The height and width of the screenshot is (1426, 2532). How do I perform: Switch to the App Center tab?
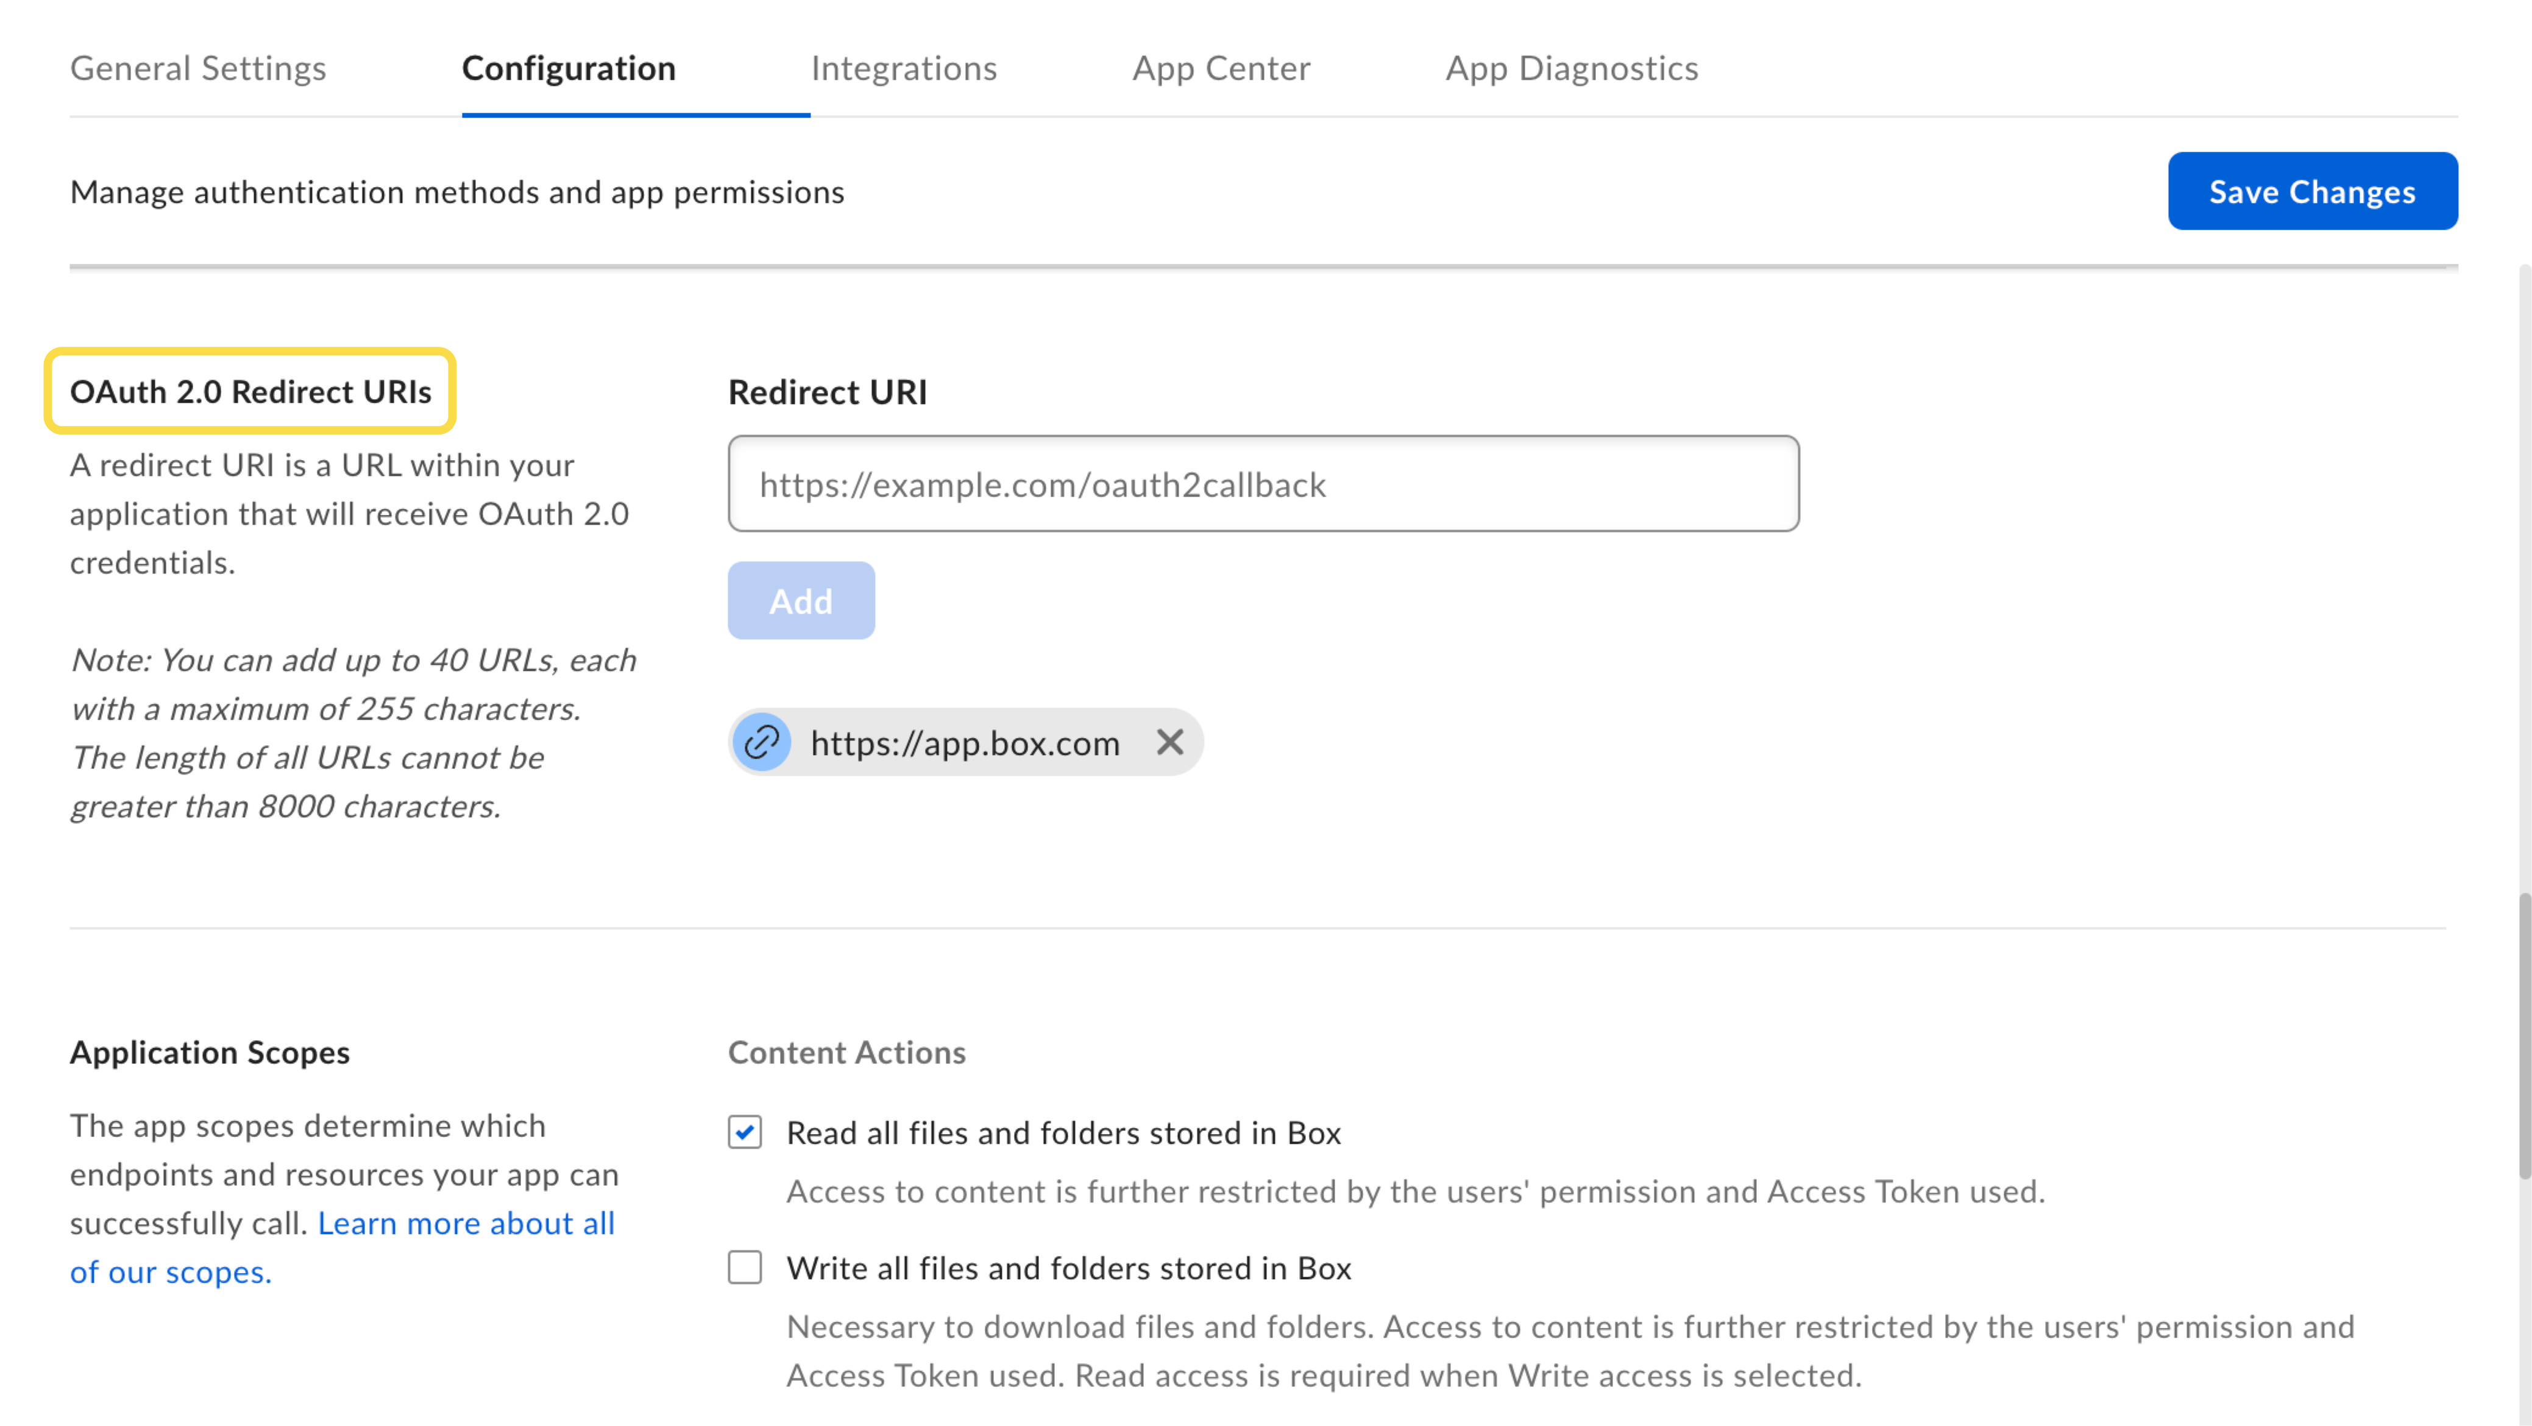pyautogui.click(x=1221, y=68)
